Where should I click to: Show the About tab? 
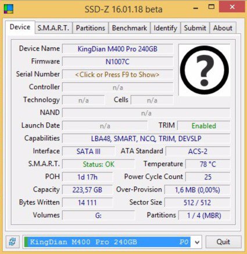[223, 28]
